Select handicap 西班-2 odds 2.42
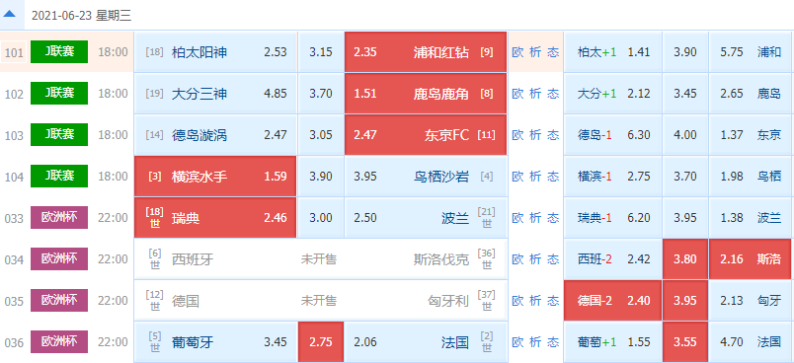 point(612,259)
